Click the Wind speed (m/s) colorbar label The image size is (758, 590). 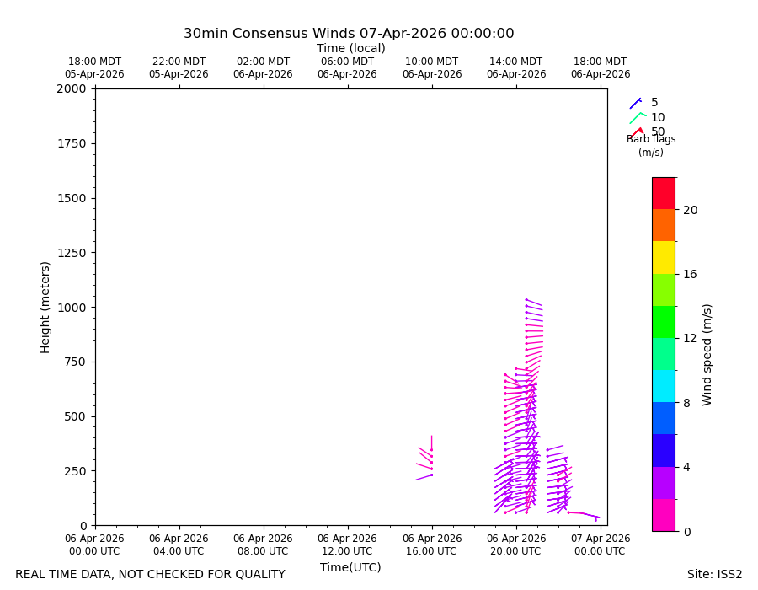[707, 355]
